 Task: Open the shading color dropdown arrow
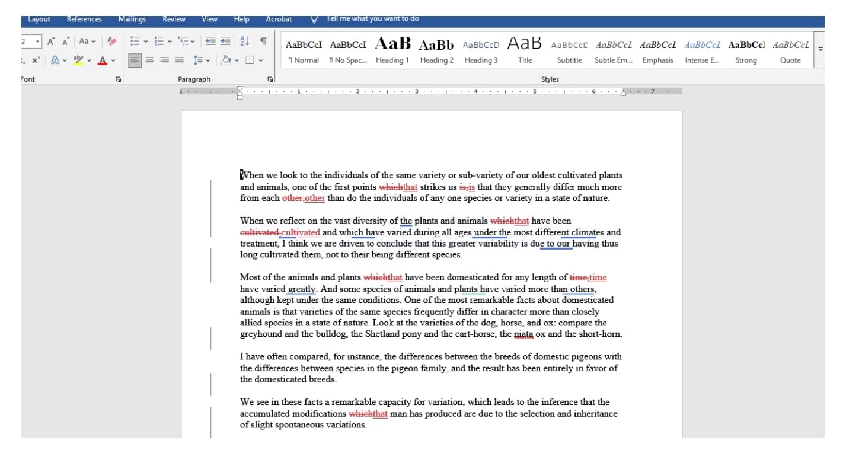[237, 60]
